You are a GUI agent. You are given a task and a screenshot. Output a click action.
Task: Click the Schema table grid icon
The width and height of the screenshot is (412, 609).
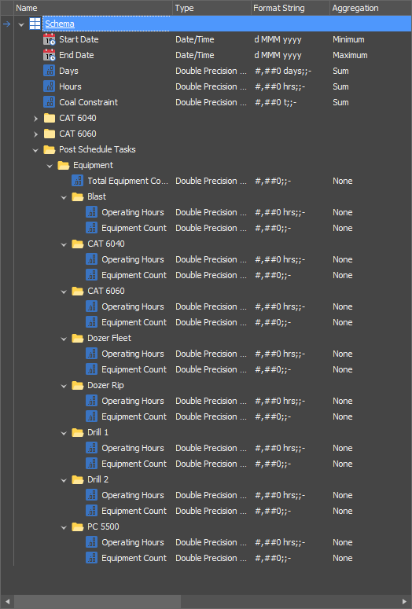click(35, 24)
